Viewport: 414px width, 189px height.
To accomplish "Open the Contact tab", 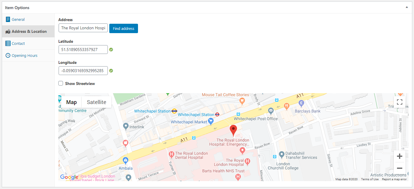I will pos(18,44).
